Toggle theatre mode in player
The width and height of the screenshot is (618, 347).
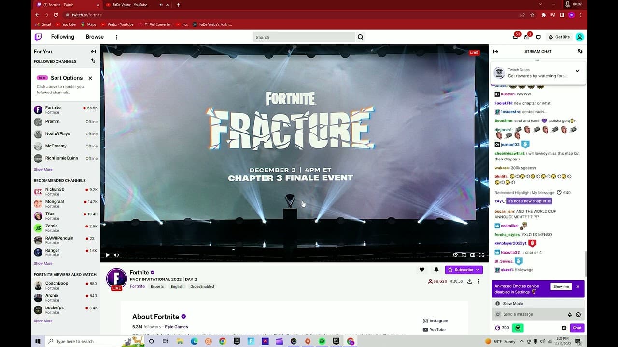click(473, 255)
